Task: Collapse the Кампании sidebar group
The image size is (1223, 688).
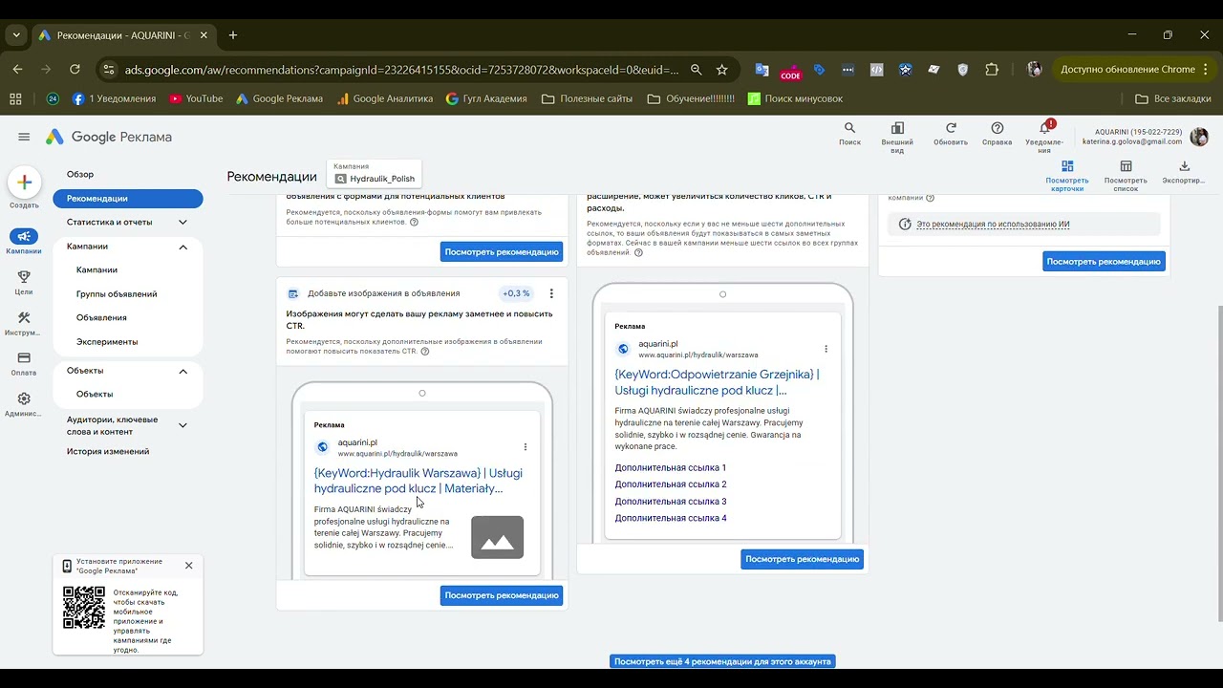Action: click(x=182, y=247)
